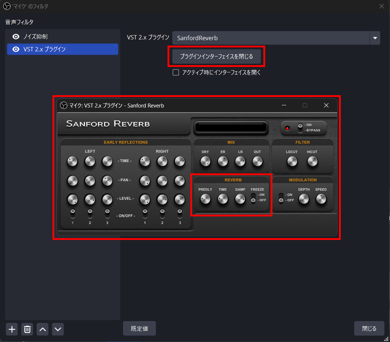This screenshot has width=390, height=342.
Task: Toggle the REVERB FREEZE switch
Action: point(253,198)
